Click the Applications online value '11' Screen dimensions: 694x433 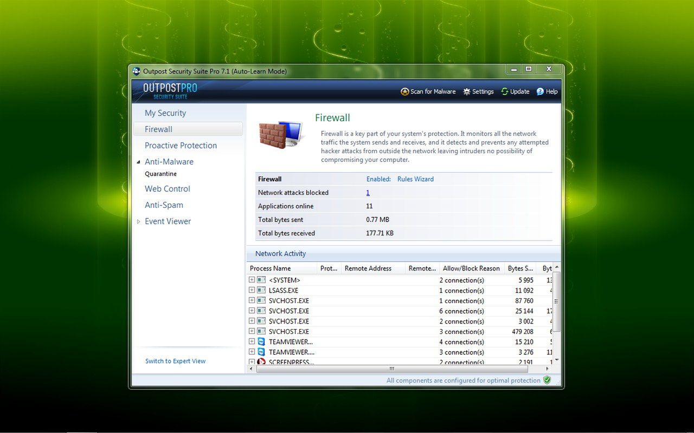(x=369, y=206)
